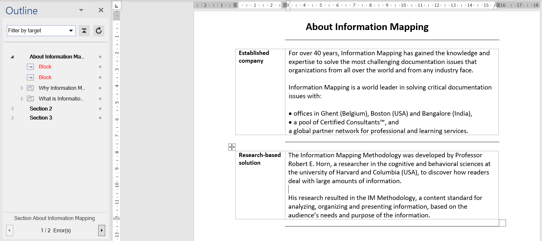Close the Outline pane
Image resolution: width=542 pixels, height=241 pixels.
(101, 10)
